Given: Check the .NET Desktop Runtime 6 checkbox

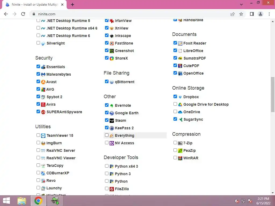Looking at the screenshot, I should tap(38, 35).
